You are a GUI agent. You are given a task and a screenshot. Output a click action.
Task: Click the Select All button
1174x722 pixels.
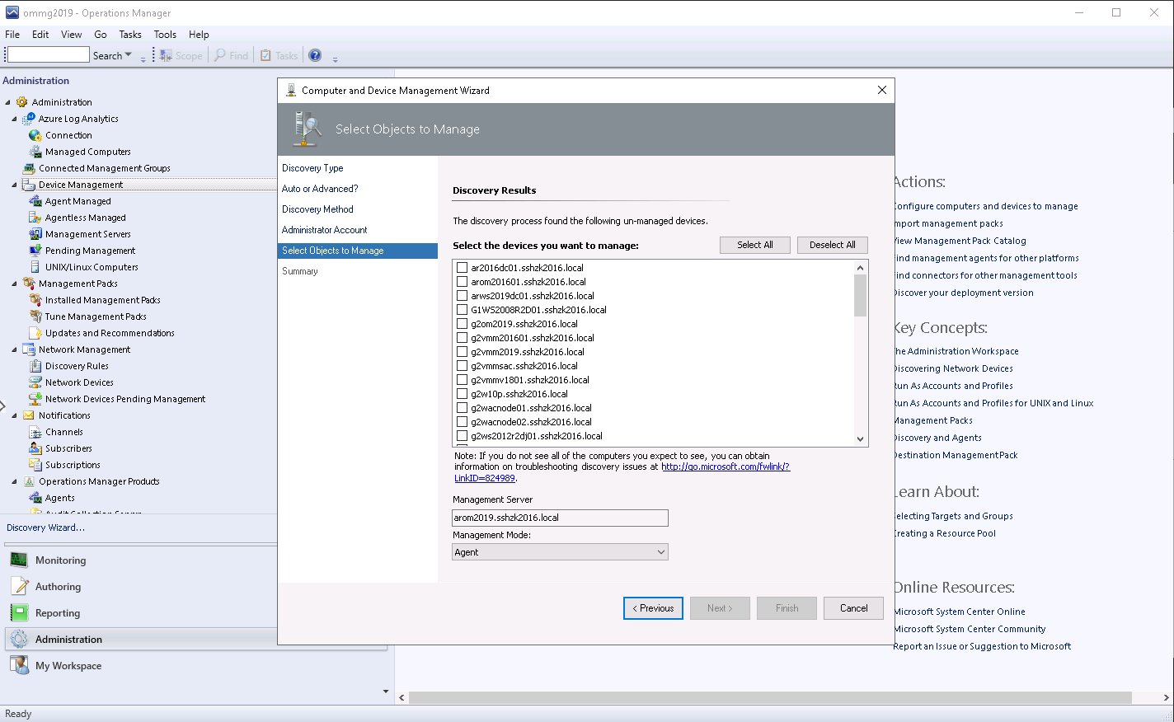click(754, 245)
